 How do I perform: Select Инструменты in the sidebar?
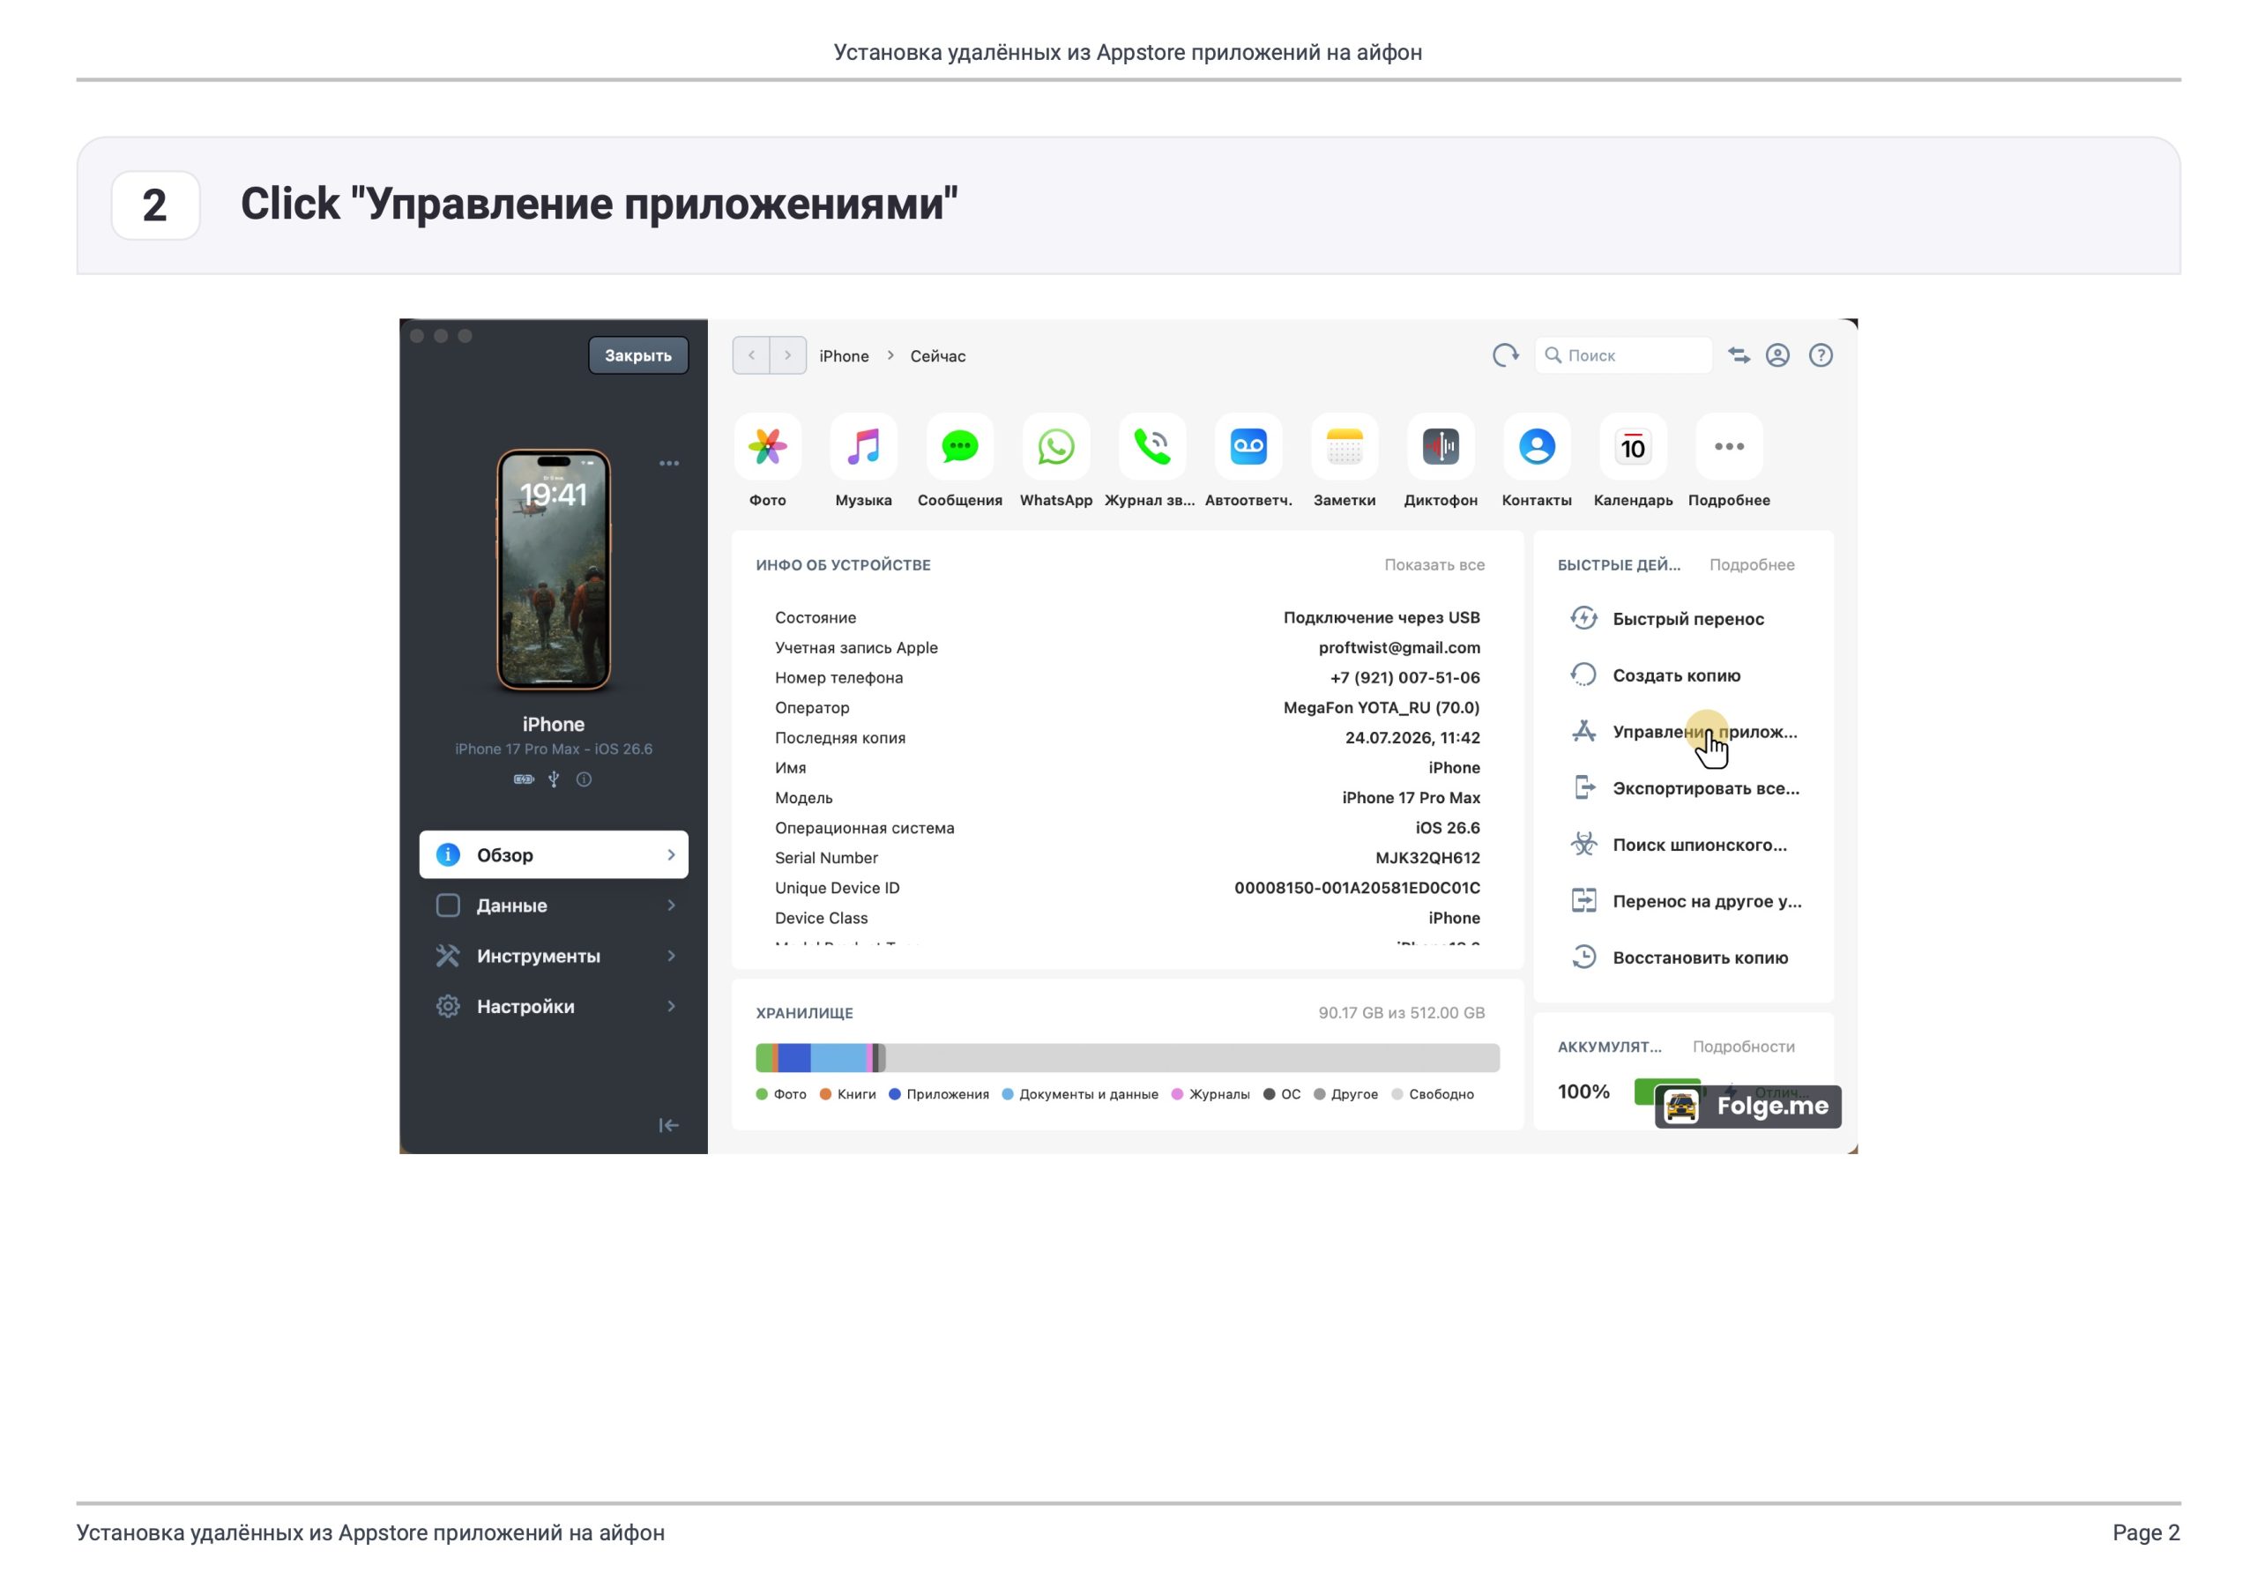[554, 956]
